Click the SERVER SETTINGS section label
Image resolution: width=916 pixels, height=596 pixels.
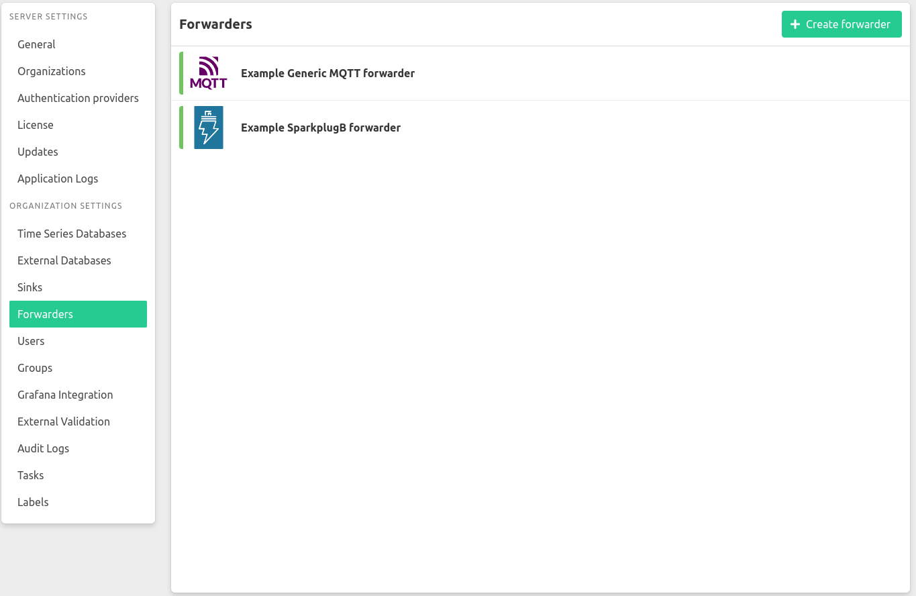[48, 16]
